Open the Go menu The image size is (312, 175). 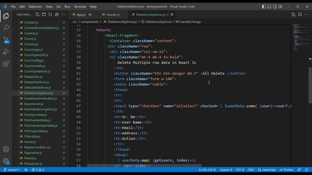click(58, 6)
